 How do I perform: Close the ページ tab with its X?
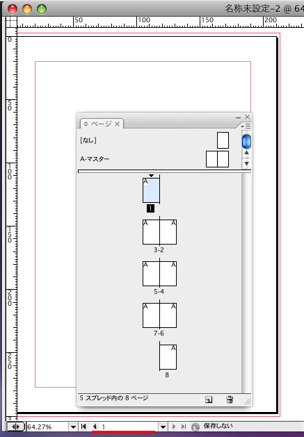tap(118, 124)
